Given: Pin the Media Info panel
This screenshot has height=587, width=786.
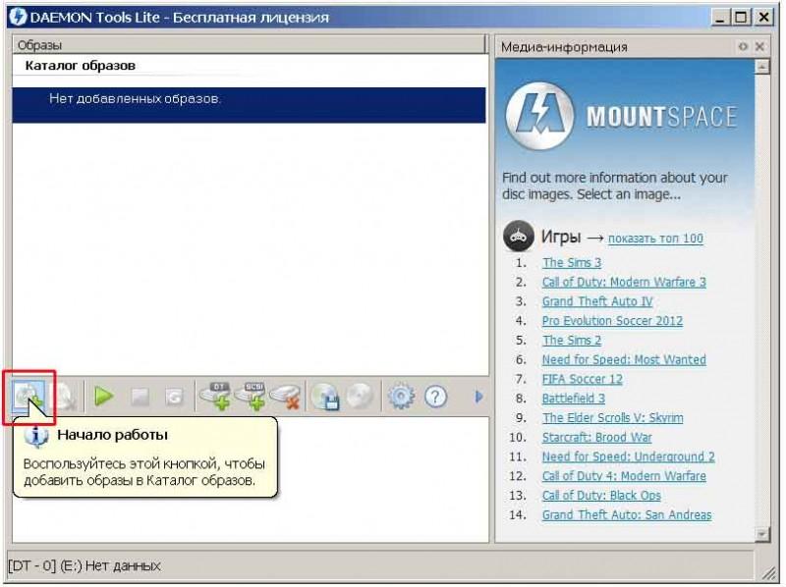Looking at the screenshot, I should point(743,46).
